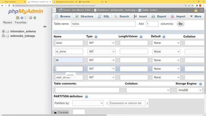
Task: Click the Add columns number field
Action: (x=152, y=24)
